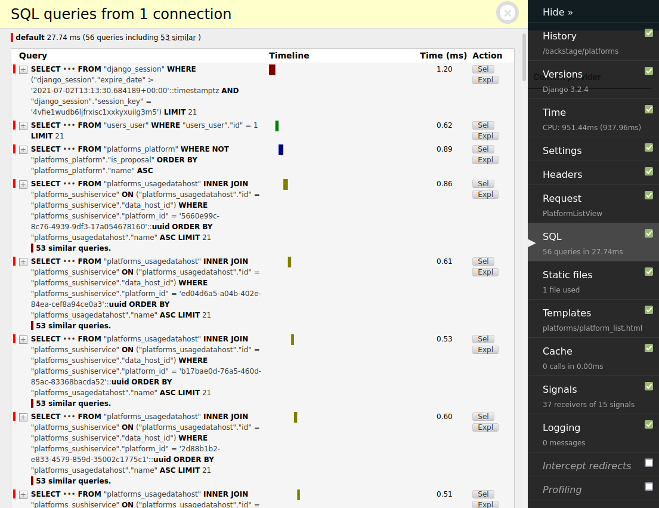The height and width of the screenshot is (508, 659).
Task: Click the red timeline bar of the first query
Action: pyautogui.click(x=272, y=70)
